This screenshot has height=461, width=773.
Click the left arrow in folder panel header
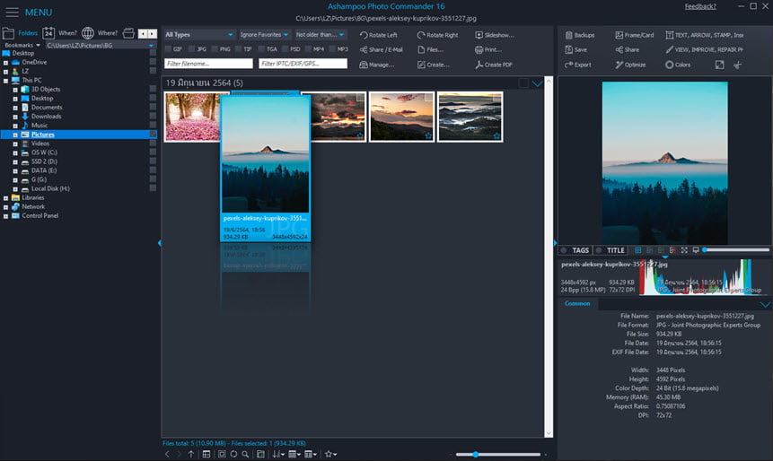pos(143,33)
